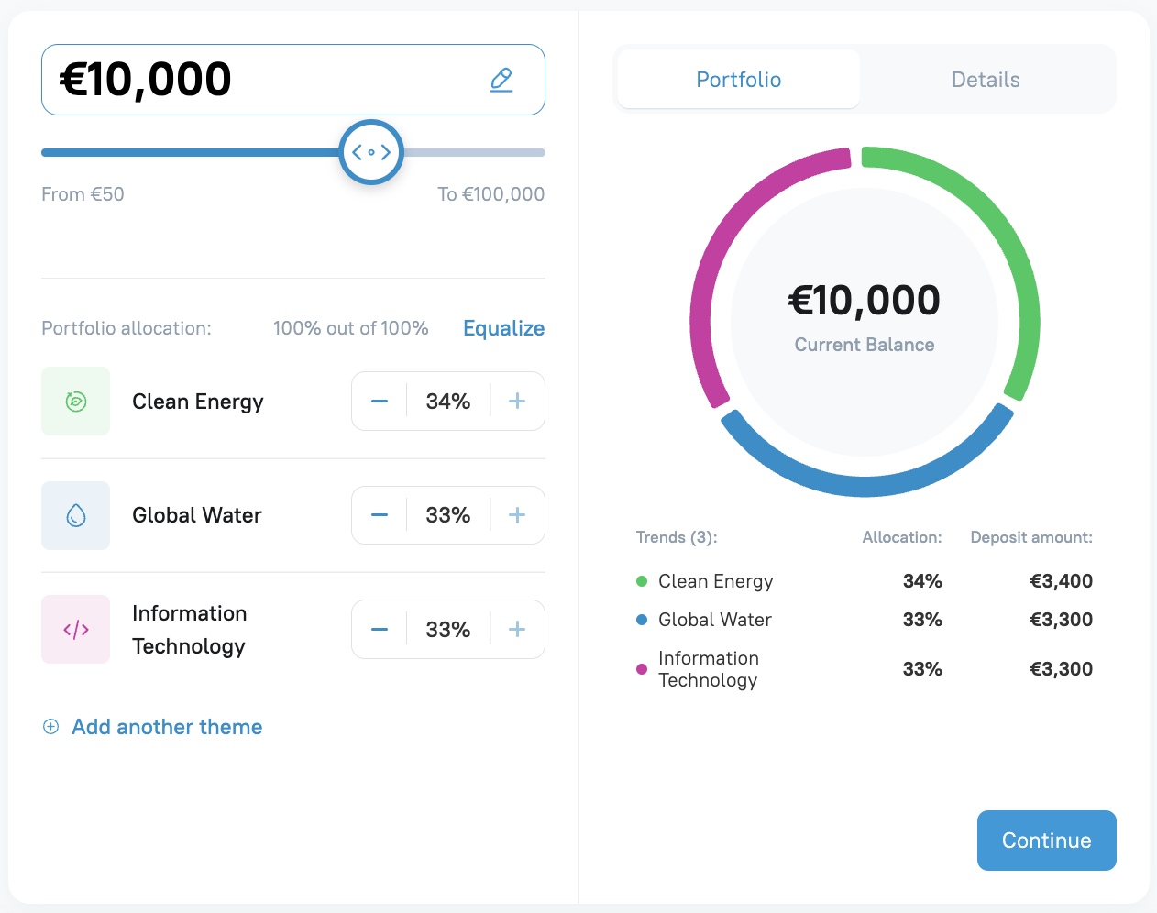Click the Clean Energy leaf icon

[76, 401]
